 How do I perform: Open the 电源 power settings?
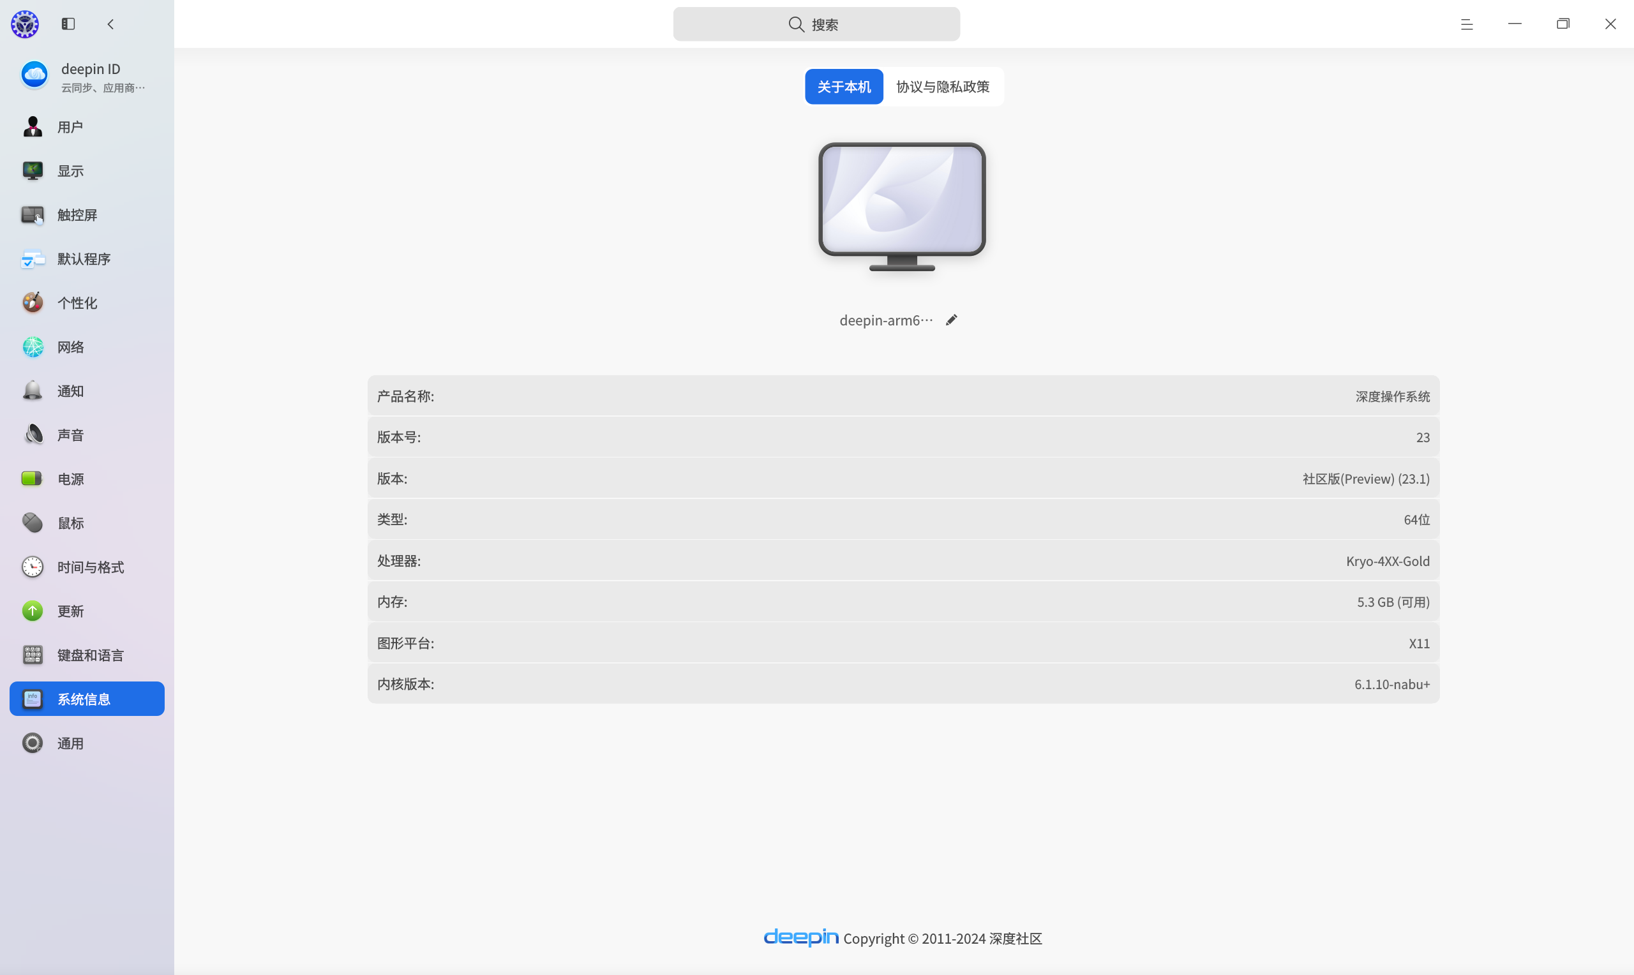(x=87, y=479)
